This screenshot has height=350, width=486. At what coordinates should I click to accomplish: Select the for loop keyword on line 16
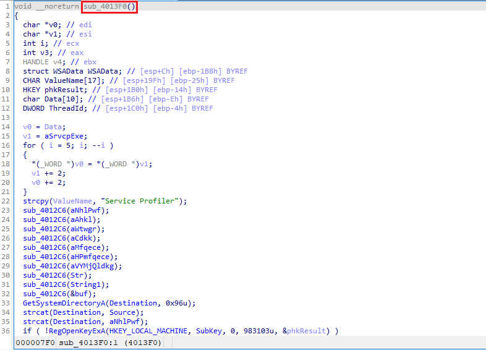29,145
